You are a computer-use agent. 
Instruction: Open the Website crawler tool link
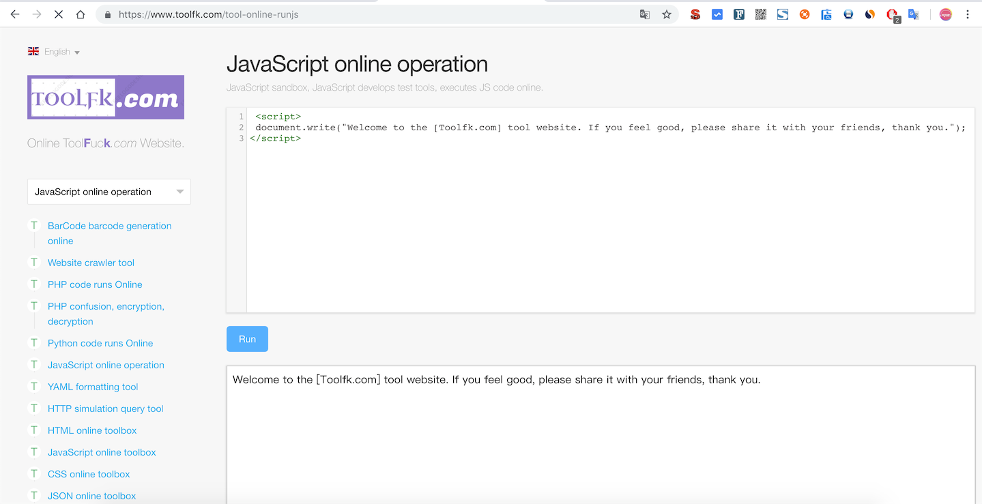[91, 263]
